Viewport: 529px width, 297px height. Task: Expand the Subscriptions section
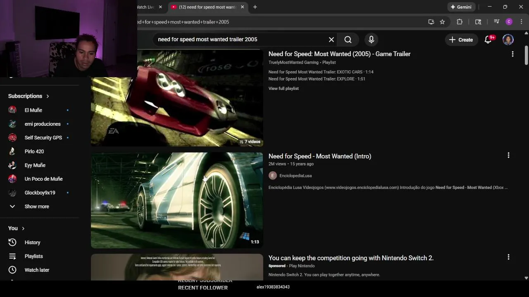(x=29, y=96)
